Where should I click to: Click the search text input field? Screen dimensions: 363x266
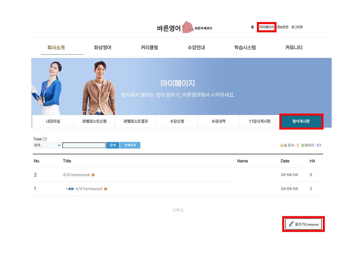coord(84,146)
